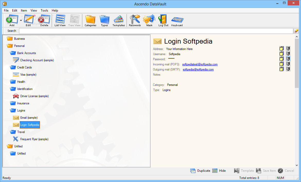Open the View menu
The image size is (301, 182).
[x=34, y=11]
